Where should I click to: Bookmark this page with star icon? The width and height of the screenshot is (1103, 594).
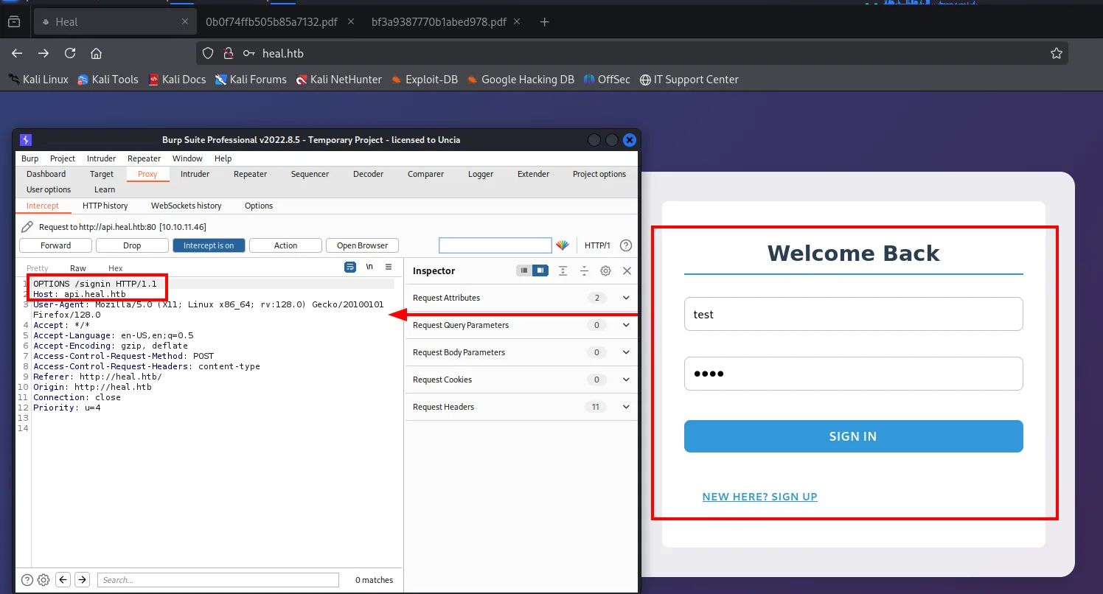1056,53
